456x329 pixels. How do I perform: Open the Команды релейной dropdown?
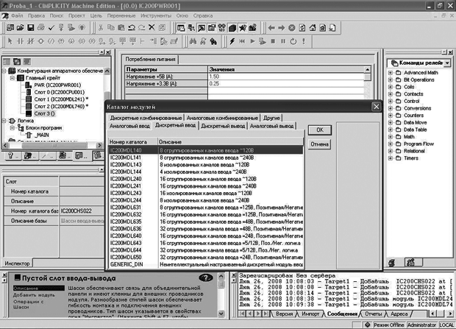(x=447, y=63)
